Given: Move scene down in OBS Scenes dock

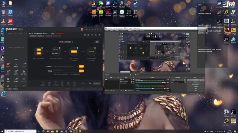Looking at the screenshot, I should pos(114,91).
